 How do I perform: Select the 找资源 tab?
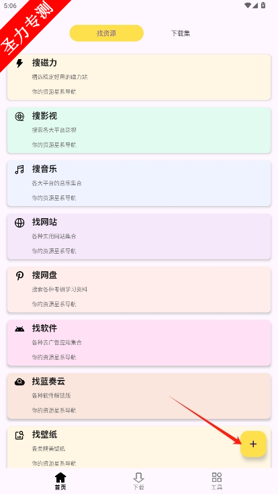coord(107,33)
